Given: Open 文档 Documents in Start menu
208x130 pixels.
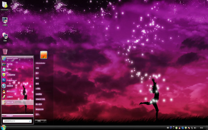Looking at the screenshot, I should (37, 68).
